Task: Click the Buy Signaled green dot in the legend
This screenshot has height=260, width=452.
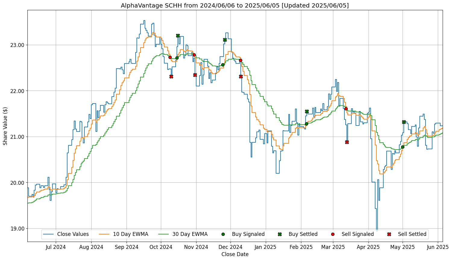Action: (223, 234)
